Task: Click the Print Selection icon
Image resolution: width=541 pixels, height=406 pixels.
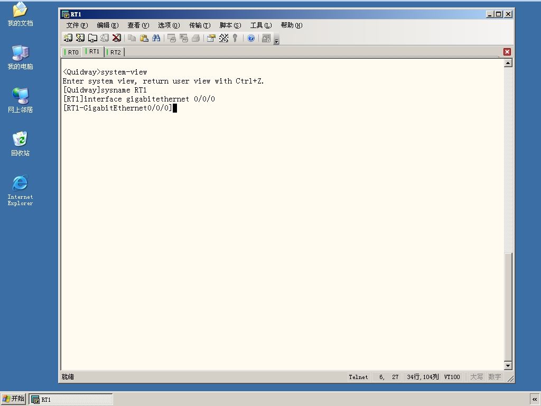Action: point(183,38)
